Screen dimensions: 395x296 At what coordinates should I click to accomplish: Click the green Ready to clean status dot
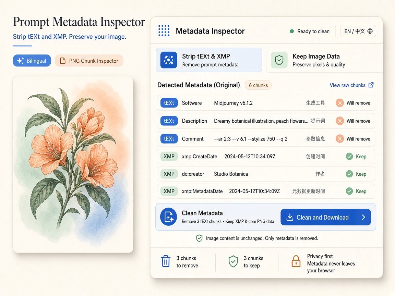click(x=292, y=31)
